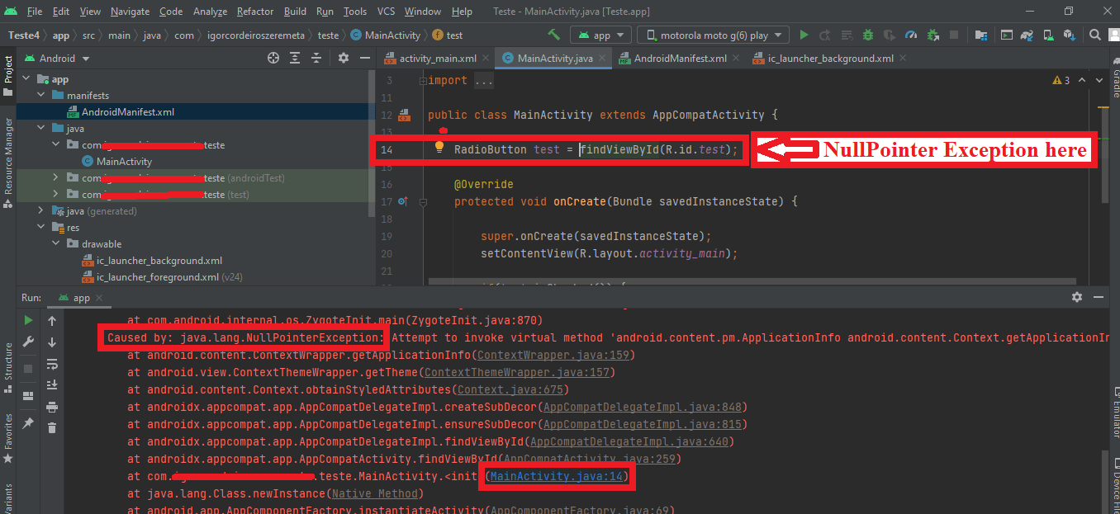Click the Sync Project with Gradle Files icon
This screenshot has width=1120, height=514.
(1027, 35)
